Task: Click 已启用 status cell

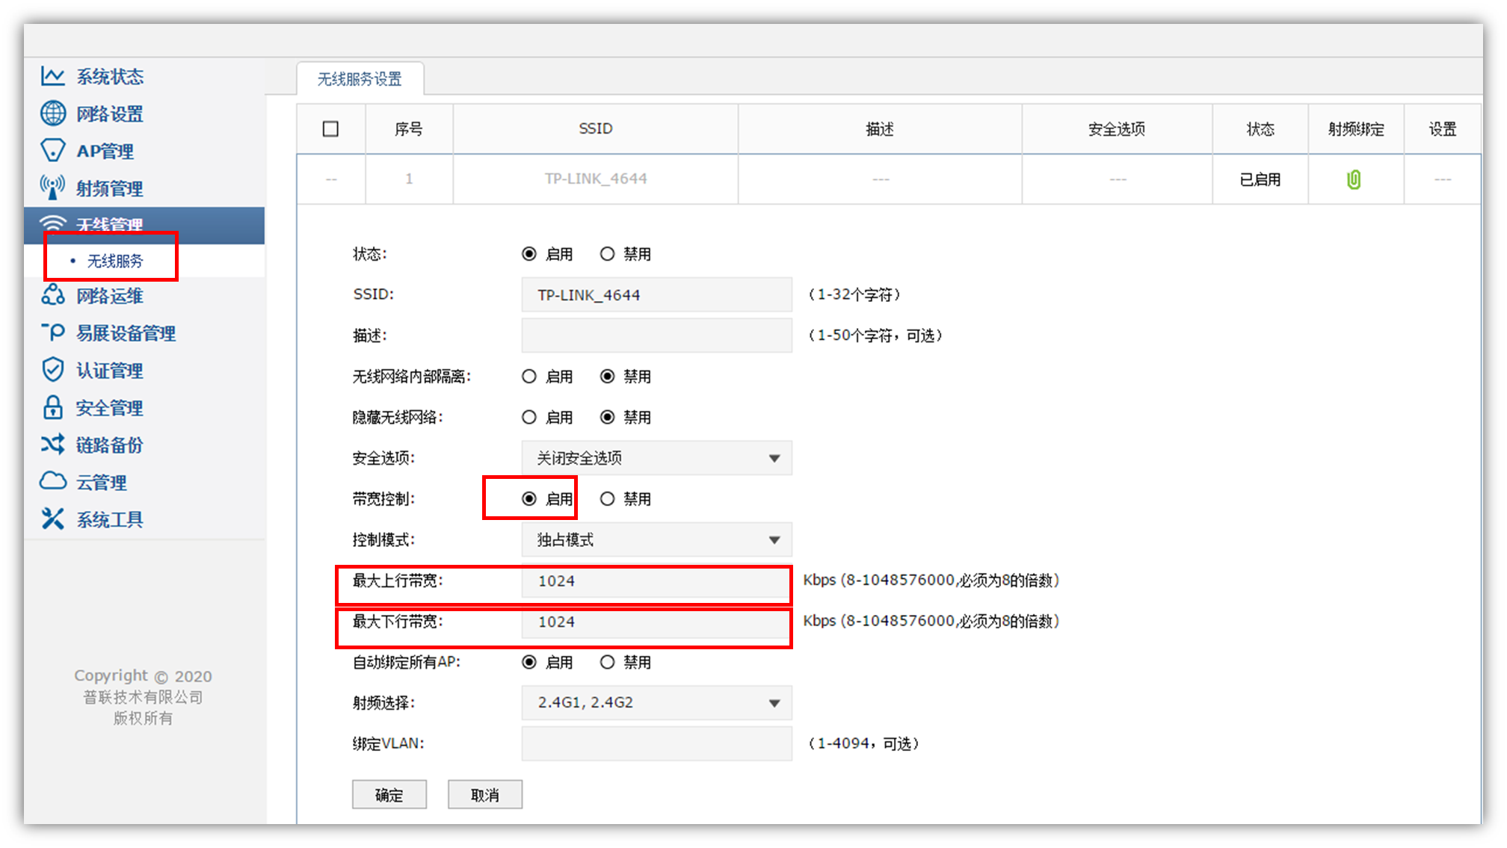Action: tap(1260, 179)
